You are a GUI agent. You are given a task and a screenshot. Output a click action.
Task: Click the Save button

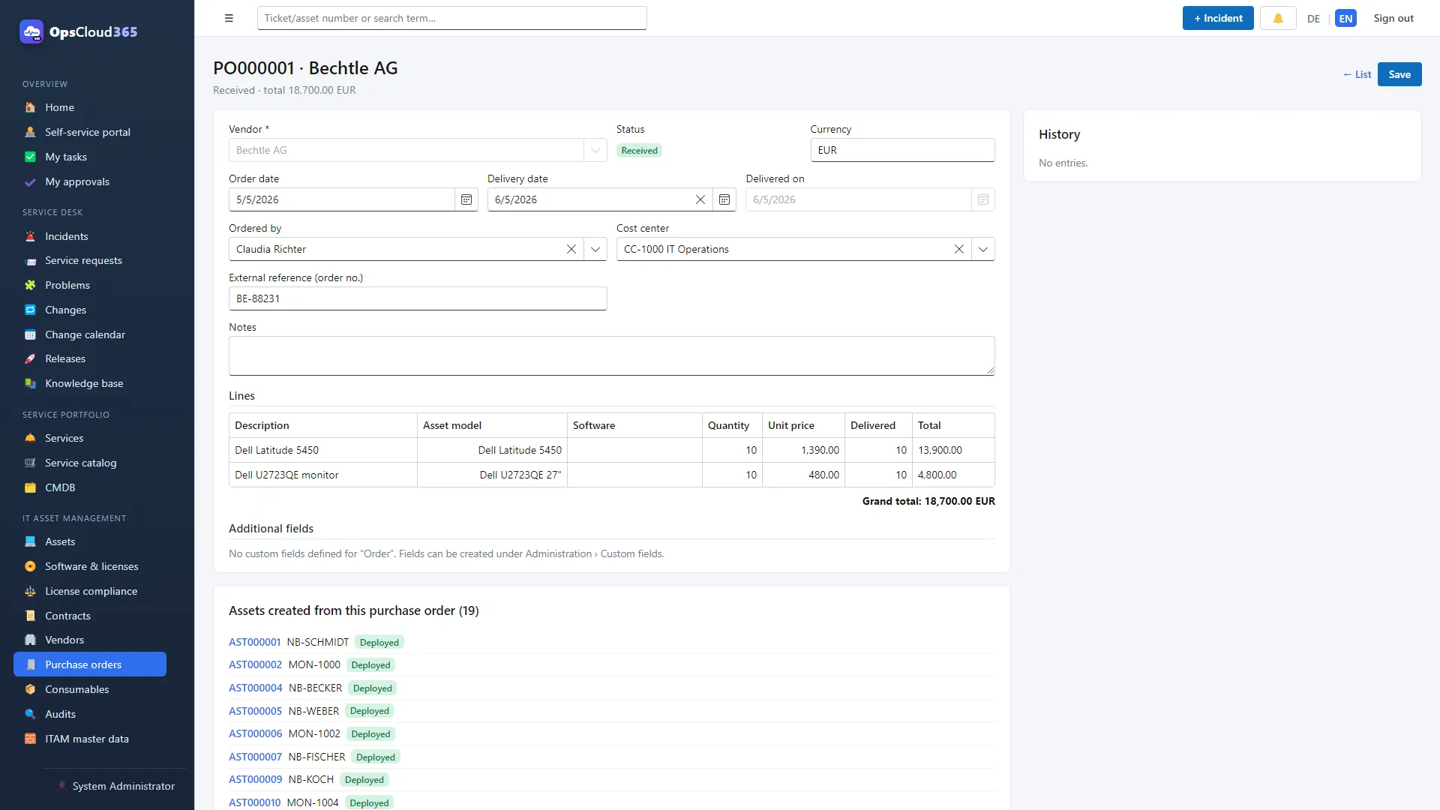(x=1399, y=74)
